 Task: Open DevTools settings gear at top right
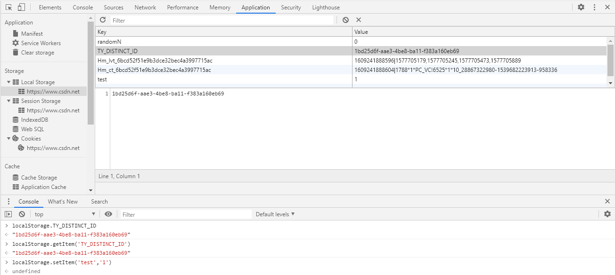(581, 7)
